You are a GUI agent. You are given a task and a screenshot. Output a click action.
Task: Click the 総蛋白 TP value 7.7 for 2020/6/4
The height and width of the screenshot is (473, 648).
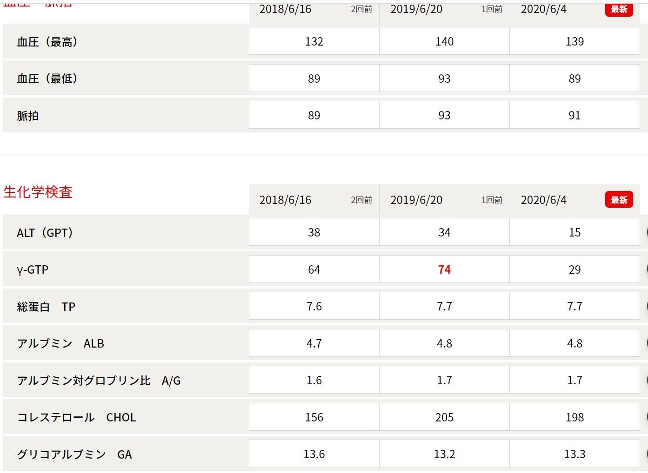(575, 306)
